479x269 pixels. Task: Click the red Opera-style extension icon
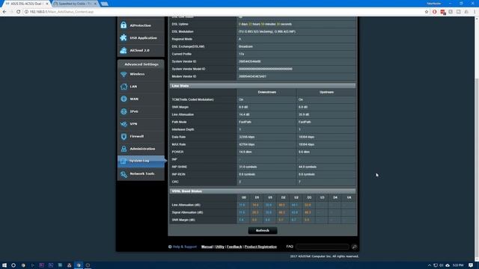click(434, 12)
